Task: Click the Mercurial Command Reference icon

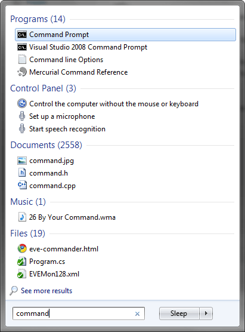Action: coord(22,72)
